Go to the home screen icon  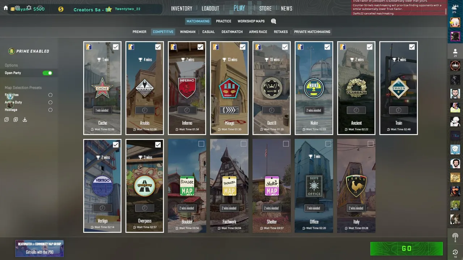6,8
